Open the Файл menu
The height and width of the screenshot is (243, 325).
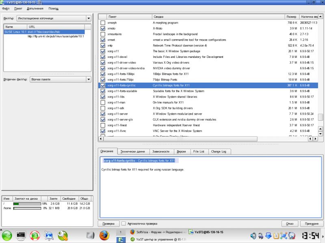6,9
